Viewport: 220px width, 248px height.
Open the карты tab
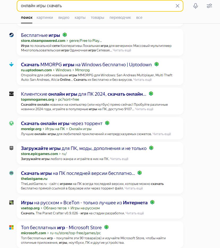tap(80, 17)
